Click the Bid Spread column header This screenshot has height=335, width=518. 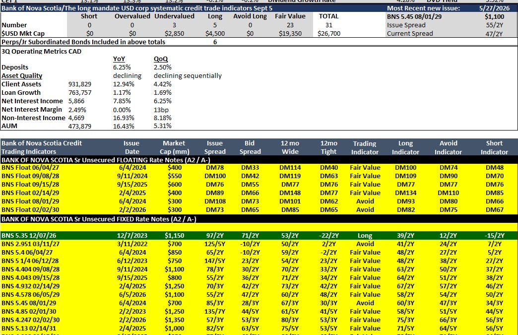(x=250, y=147)
